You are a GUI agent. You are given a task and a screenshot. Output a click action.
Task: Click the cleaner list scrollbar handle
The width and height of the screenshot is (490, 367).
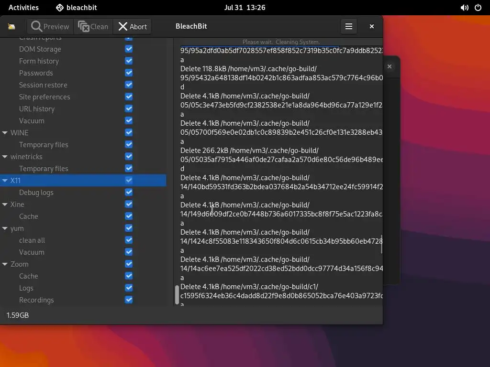(x=177, y=294)
